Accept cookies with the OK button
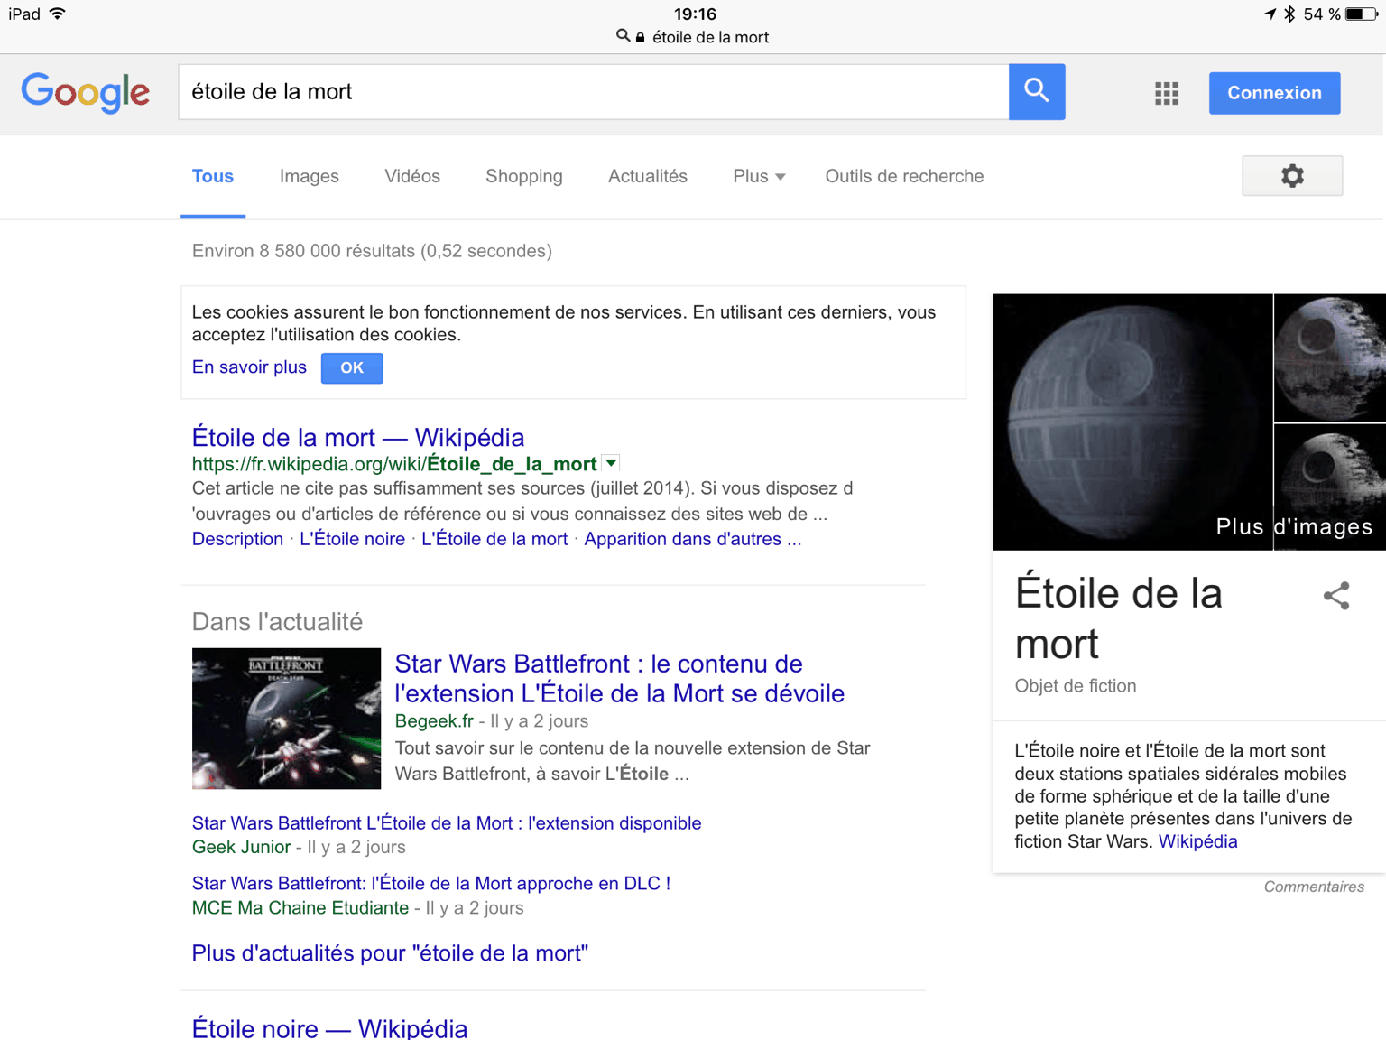1386x1040 pixels. (351, 367)
